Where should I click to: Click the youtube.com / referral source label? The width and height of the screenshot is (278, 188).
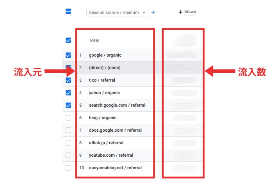pos(111,155)
